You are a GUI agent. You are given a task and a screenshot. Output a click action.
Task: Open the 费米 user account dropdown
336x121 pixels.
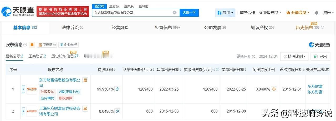tap(328, 13)
